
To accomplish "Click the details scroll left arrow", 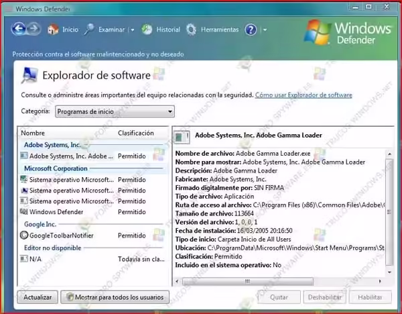I will 177,281.
